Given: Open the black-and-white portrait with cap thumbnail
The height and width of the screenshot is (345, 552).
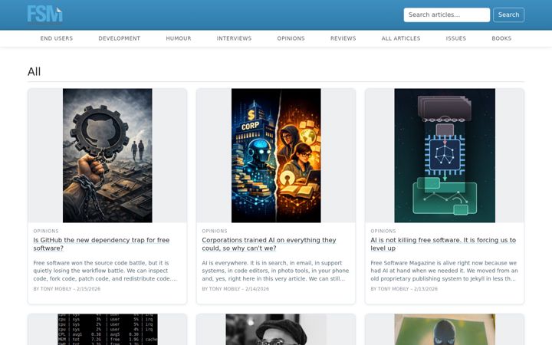Looking at the screenshot, I should [x=276, y=330].
